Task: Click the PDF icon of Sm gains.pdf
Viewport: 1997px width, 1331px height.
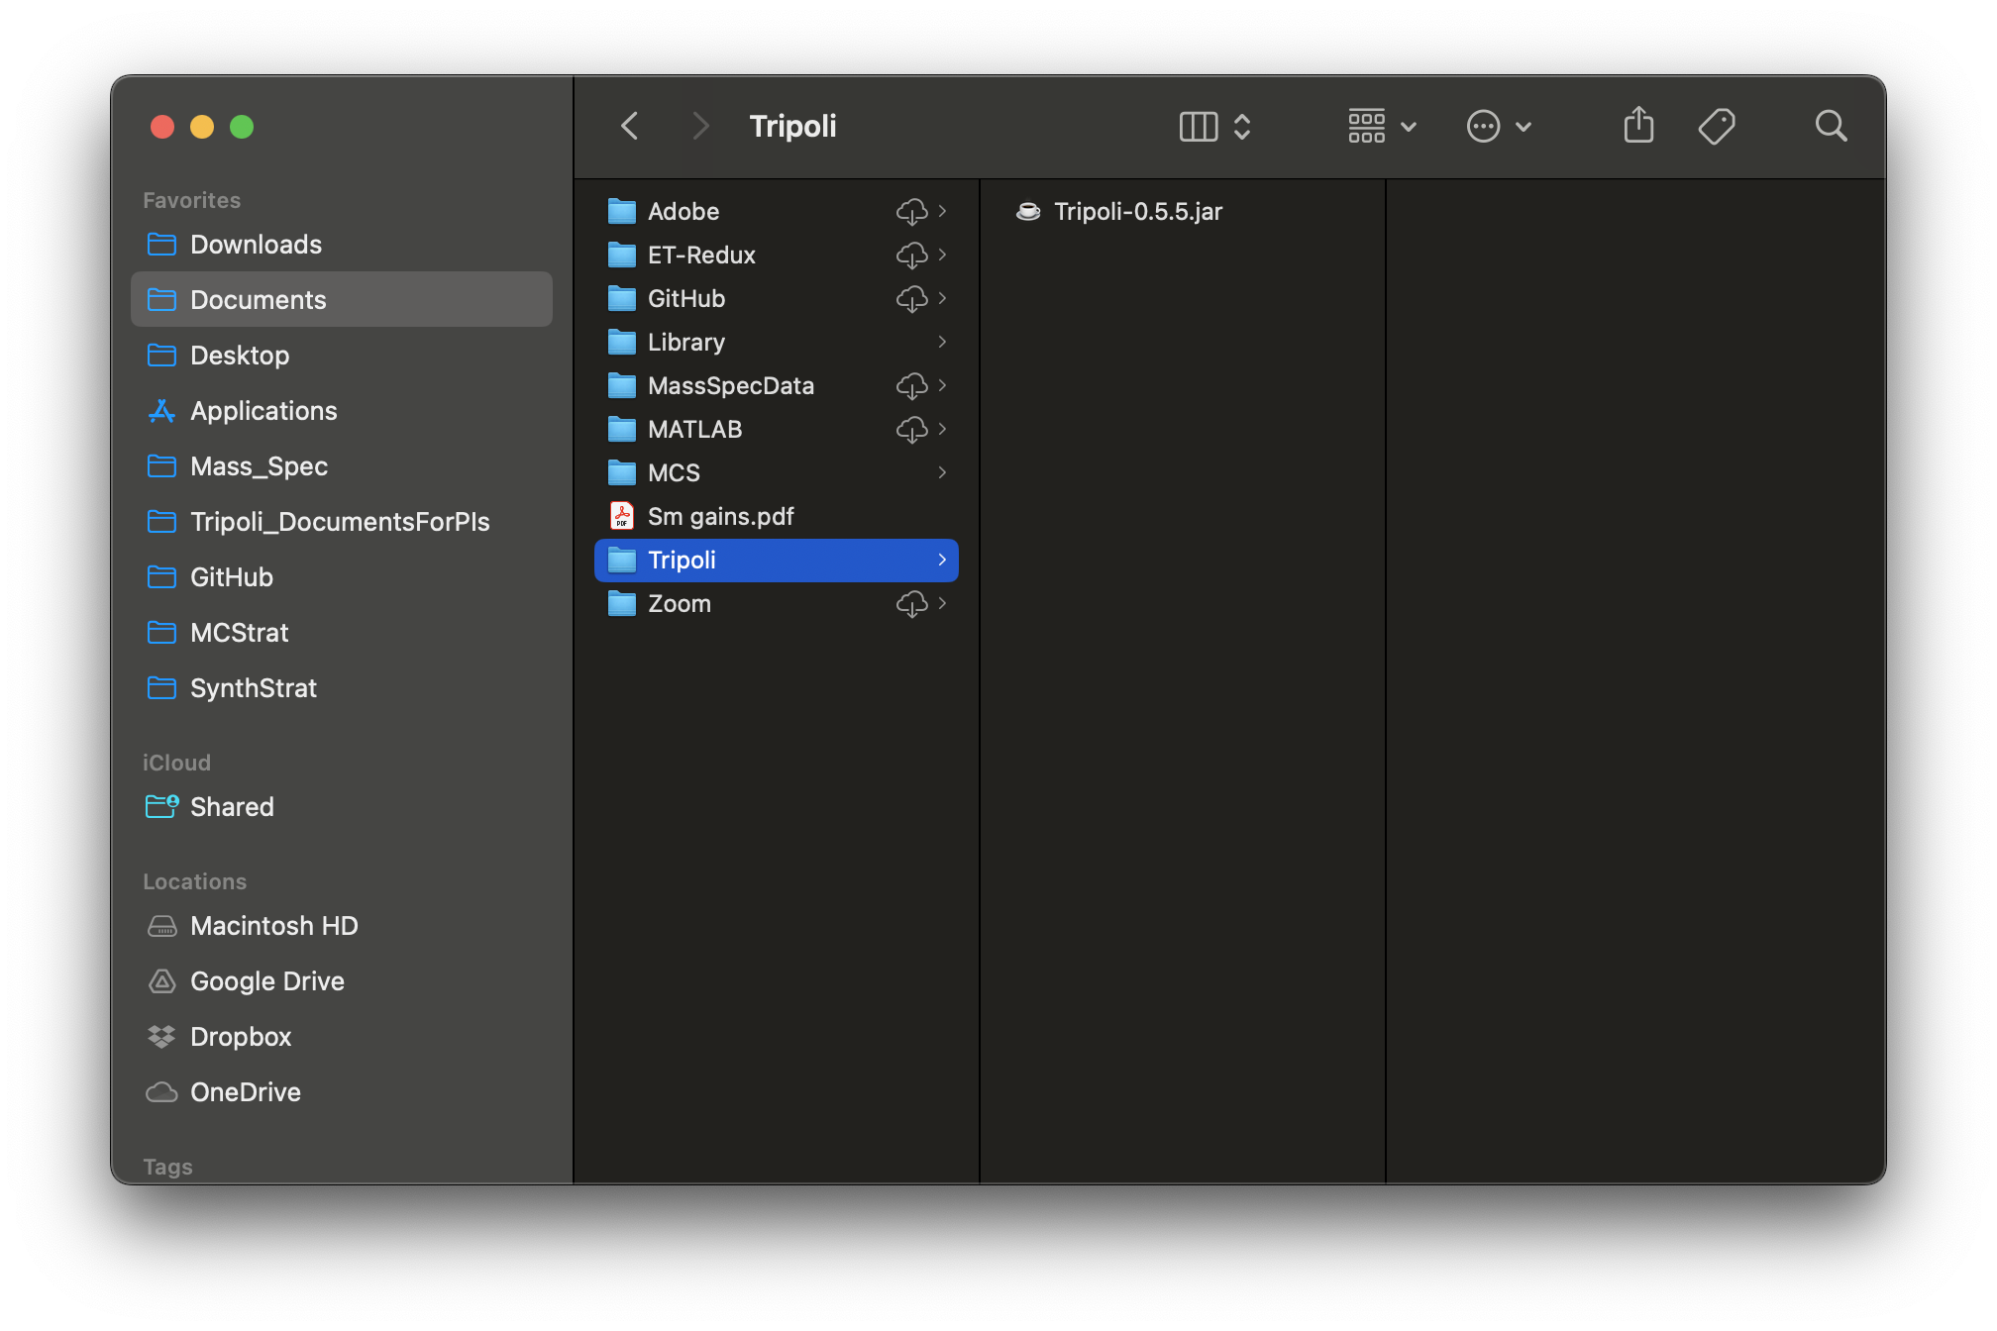Action: (x=622, y=516)
